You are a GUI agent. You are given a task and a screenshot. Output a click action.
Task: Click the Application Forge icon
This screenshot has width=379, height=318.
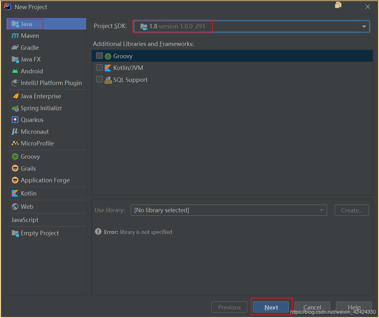pyautogui.click(x=15, y=180)
